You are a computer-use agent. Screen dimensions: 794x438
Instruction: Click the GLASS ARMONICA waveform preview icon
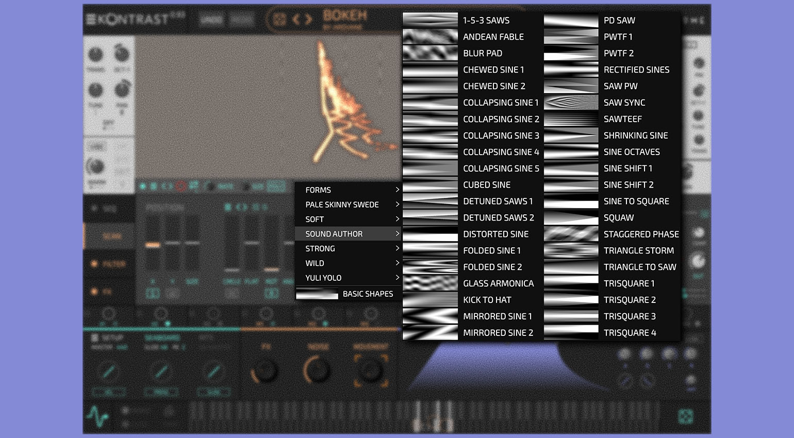click(x=430, y=283)
